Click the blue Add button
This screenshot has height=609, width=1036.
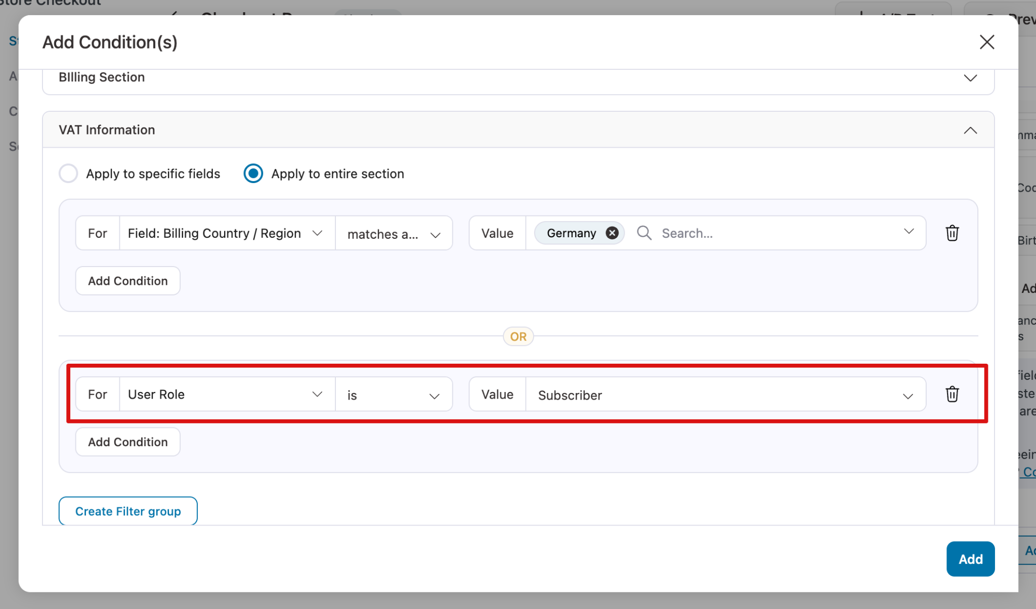[x=970, y=559]
